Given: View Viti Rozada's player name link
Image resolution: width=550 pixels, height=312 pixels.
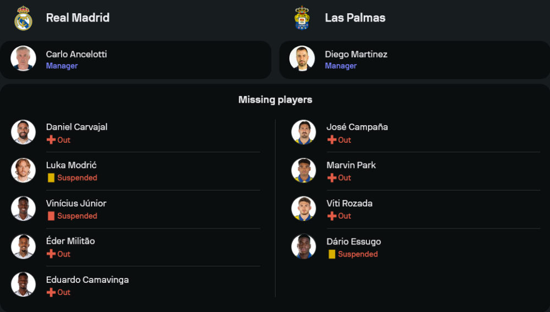Looking at the screenshot, I should click(x=349, y=203).
